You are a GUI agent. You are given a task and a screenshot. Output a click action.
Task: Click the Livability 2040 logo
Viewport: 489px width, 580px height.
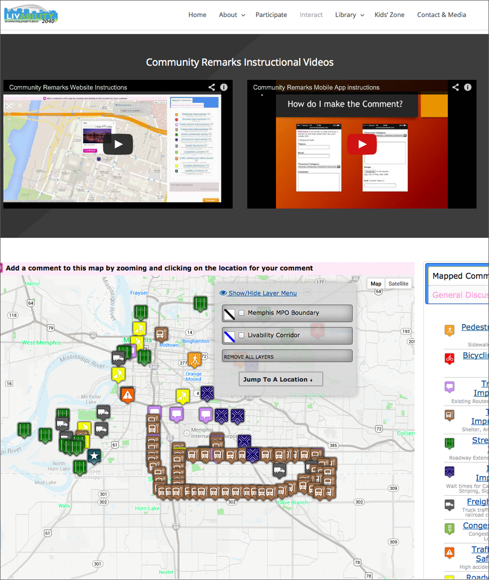coord(31,15)
